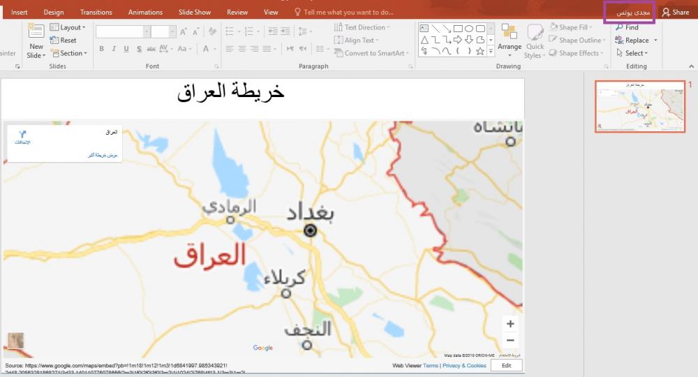
Task: Switch to the Animations tab
Action: pyautogui.click(x=145, y=12)
